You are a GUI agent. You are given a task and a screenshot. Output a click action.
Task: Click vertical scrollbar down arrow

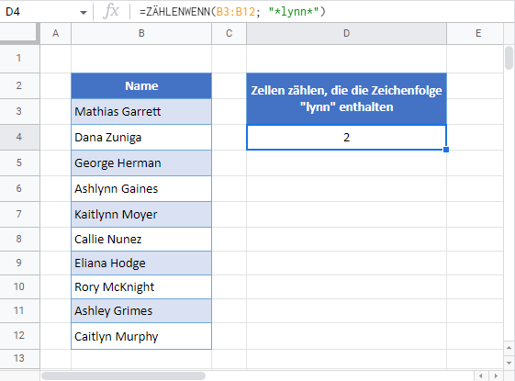(x=509, y=363)
